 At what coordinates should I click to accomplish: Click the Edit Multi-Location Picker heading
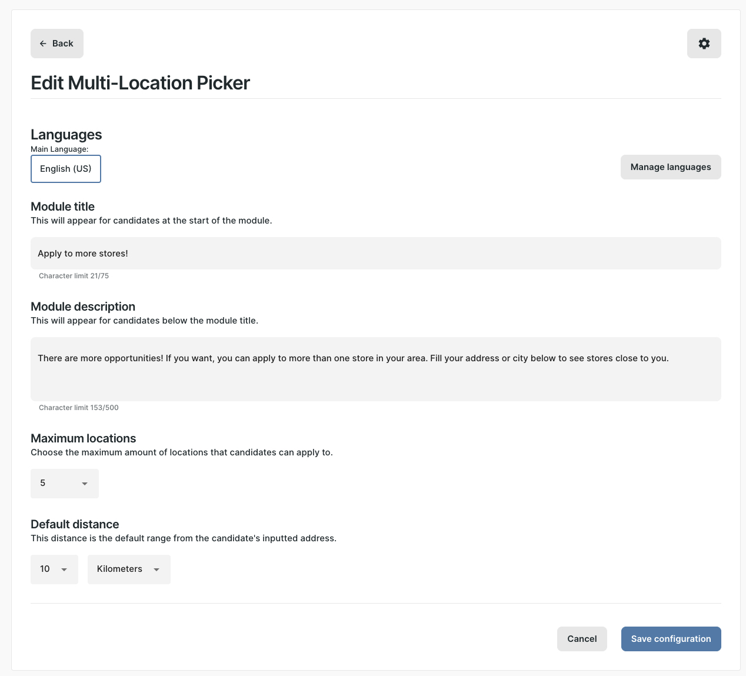[x=140, y=83]
